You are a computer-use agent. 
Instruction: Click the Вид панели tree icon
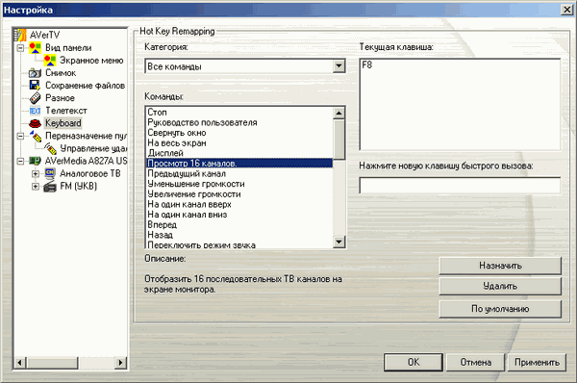(x=35, y=48)
